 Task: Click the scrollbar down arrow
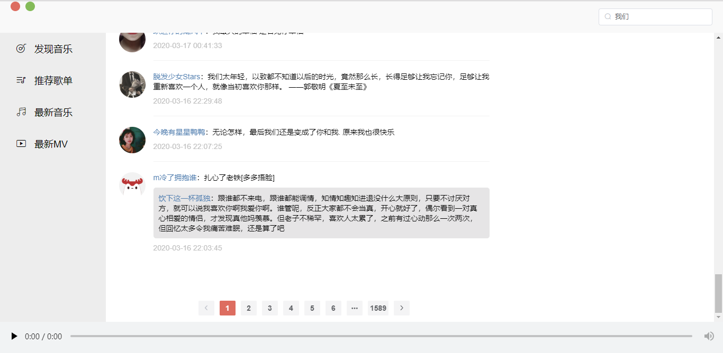[719, 317]
